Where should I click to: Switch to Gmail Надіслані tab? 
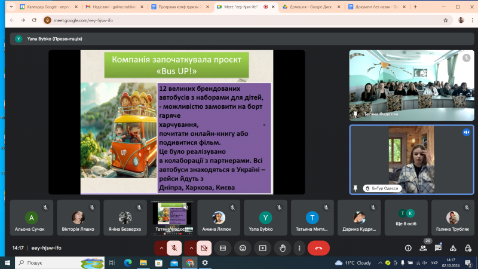(x=114, y=7)
